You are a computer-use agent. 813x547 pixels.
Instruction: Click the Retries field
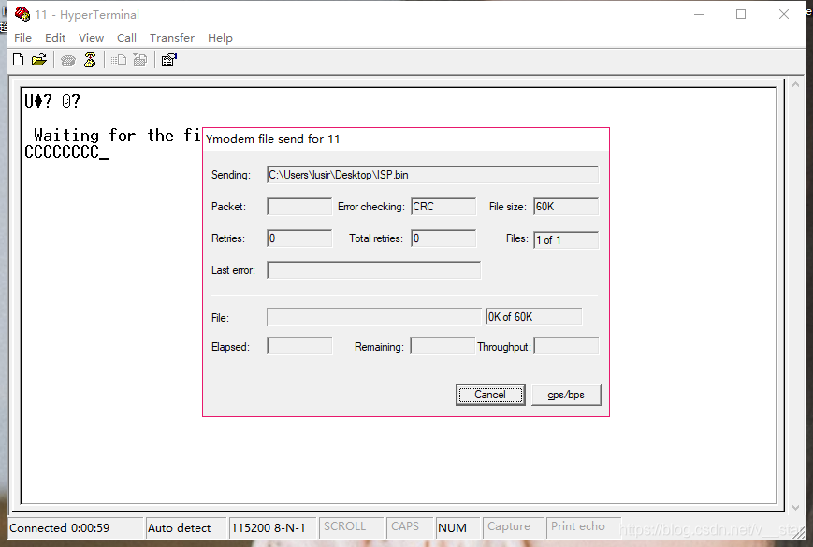pos(299,238)
